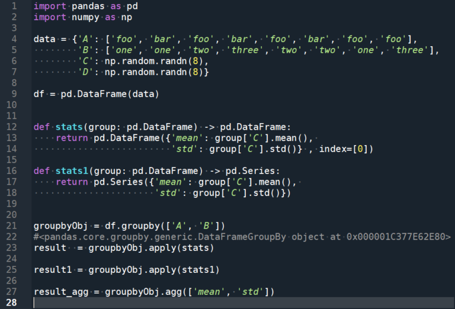
Task: Click 'group['C'].std()' on line 18
Action: pyautogui.click(x=236, y=193)
